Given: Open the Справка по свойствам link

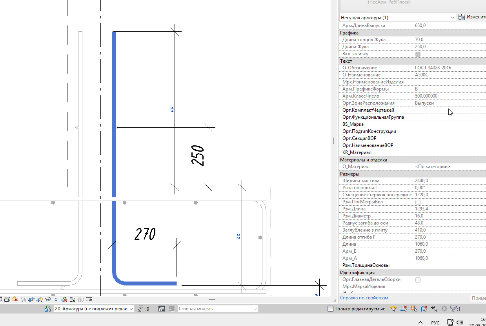Looking at the screenshot, I should click(364, 298).
